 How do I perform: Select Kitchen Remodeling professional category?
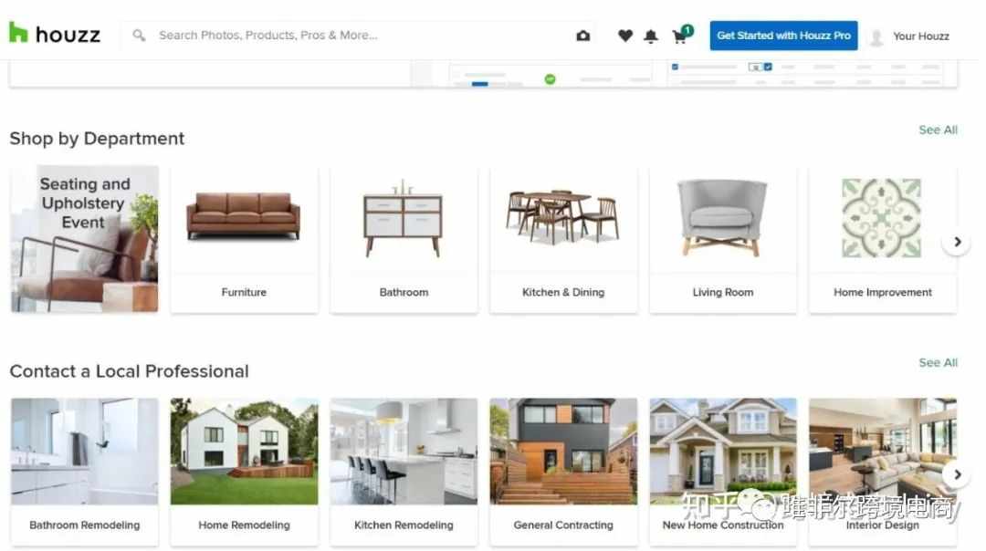(x=404, y=472)
